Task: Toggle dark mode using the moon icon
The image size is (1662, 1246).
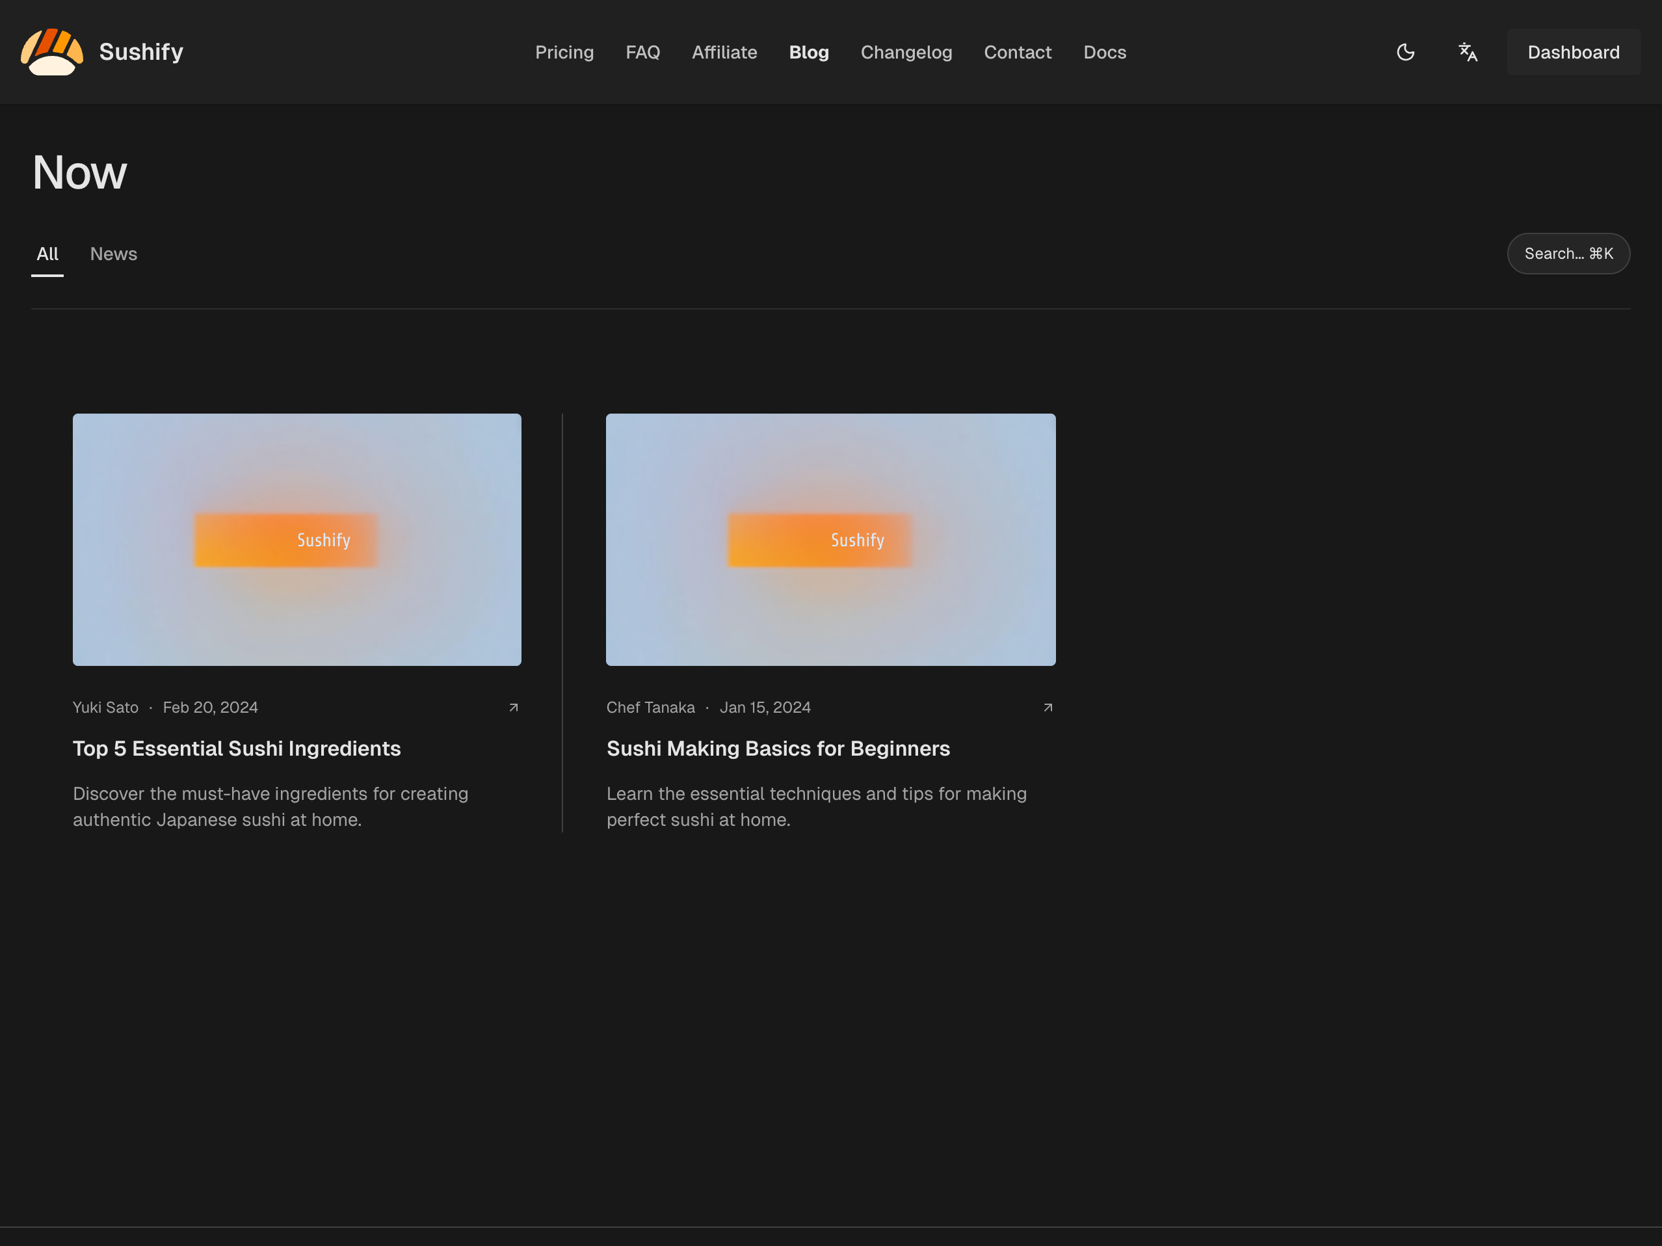Action: (x=1405, y=52)
